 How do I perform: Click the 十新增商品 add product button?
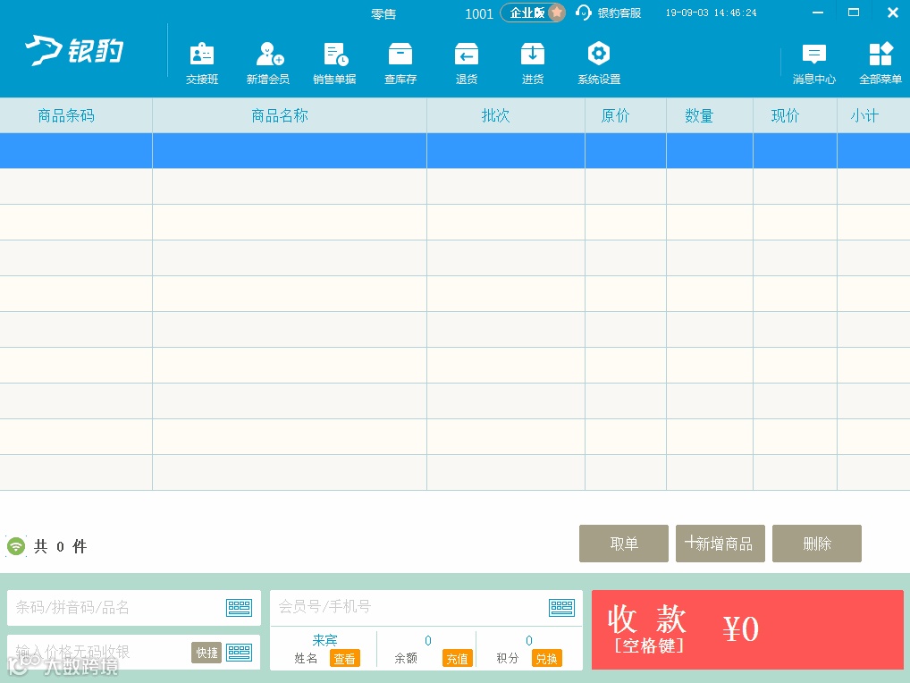(720, 544)
